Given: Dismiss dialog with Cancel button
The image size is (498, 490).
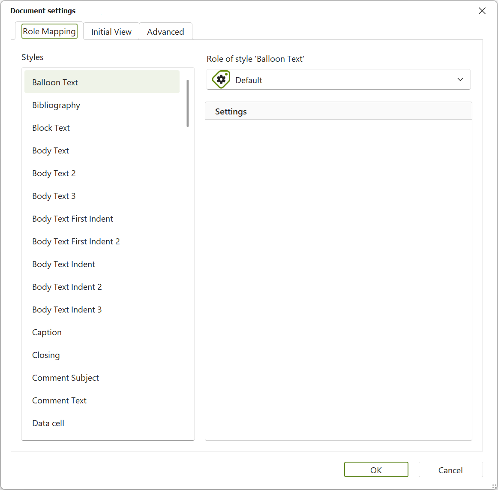Looking at the screenshot, I should coord(450,469).
